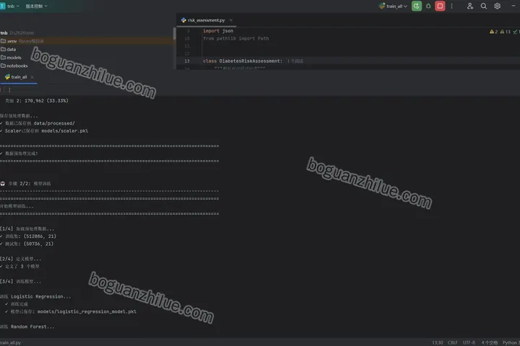Click the 13:30 caret position in status bar
The height and width of the screenshot is (346, 520).
[437, 342]
